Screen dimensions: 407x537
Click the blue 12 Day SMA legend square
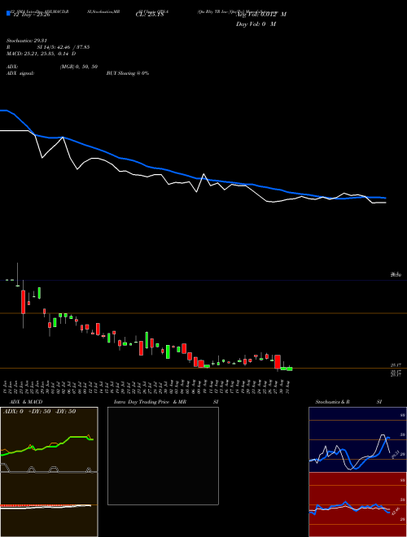pyautogui.click(x=8, y=13)
